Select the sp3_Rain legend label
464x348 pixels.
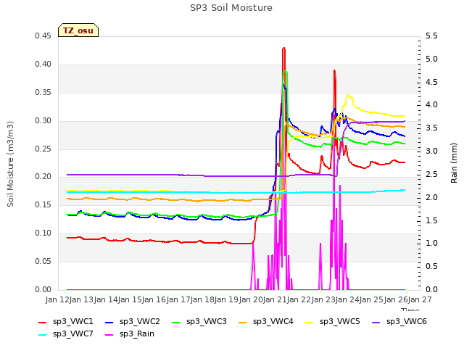(137, 334)
